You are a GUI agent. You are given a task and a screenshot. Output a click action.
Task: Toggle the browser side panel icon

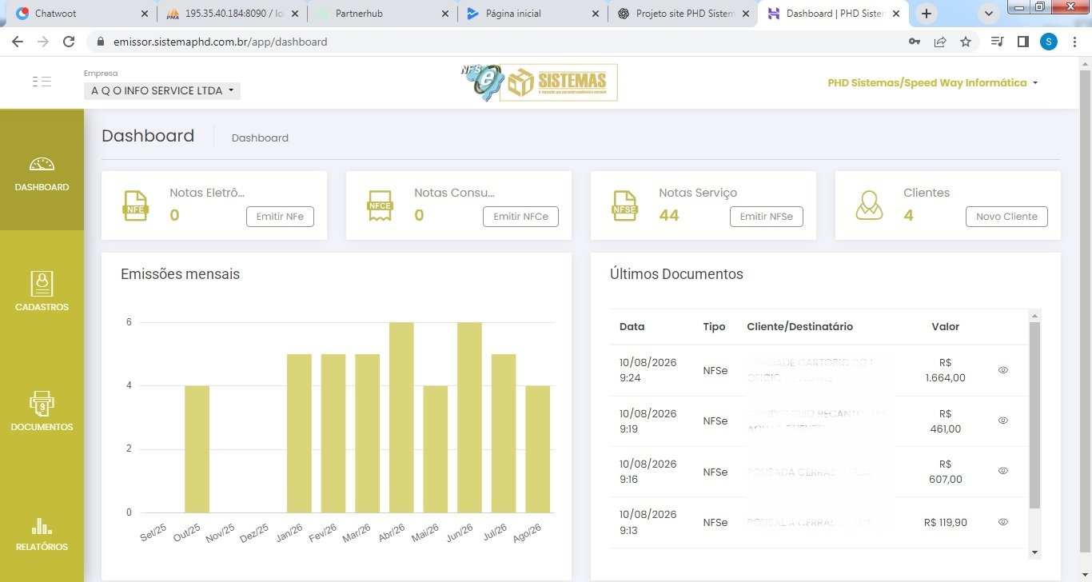(x=1022, y=42)
